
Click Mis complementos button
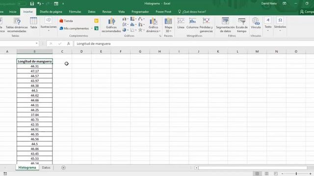74,28
